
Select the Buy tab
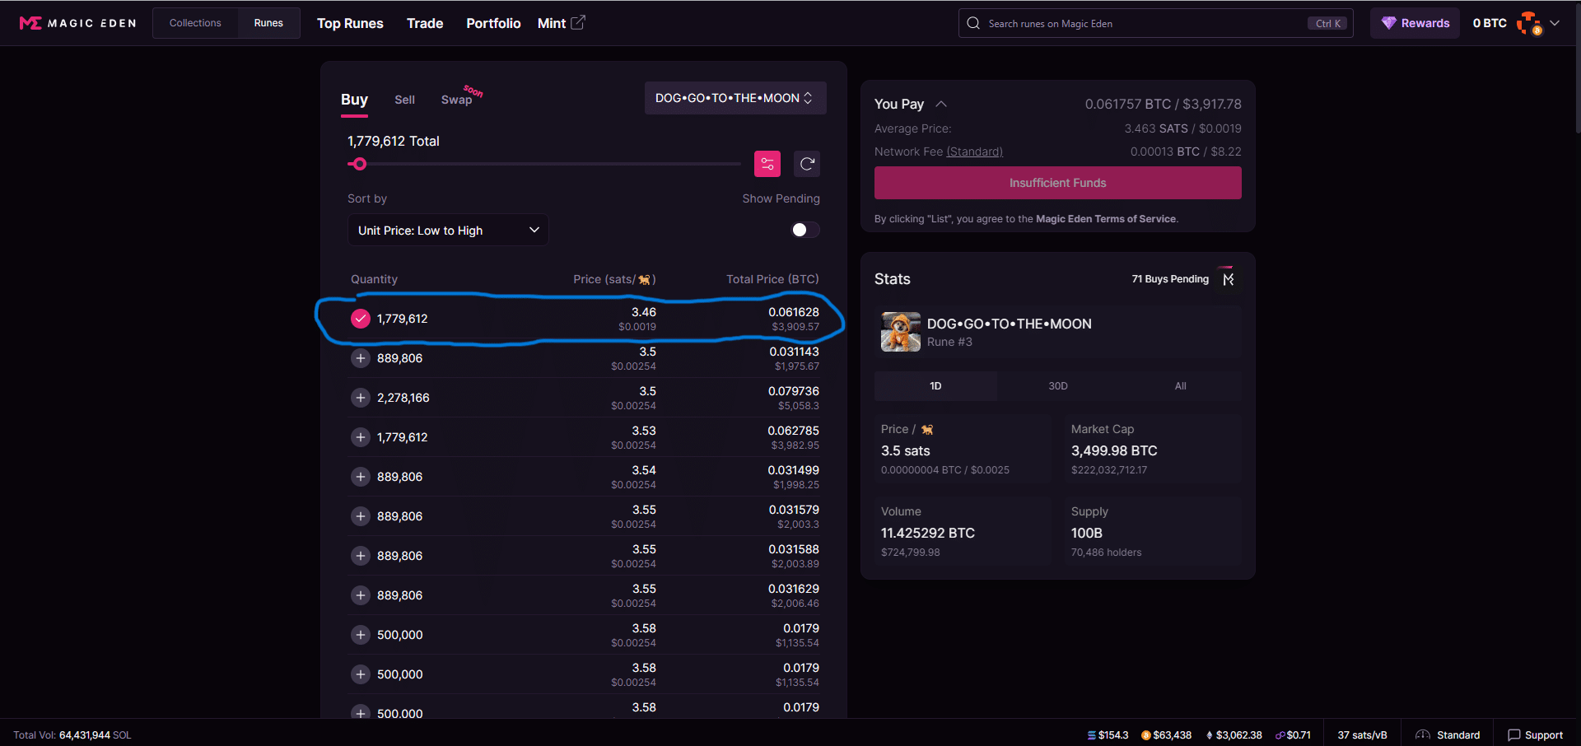(354, 100)
